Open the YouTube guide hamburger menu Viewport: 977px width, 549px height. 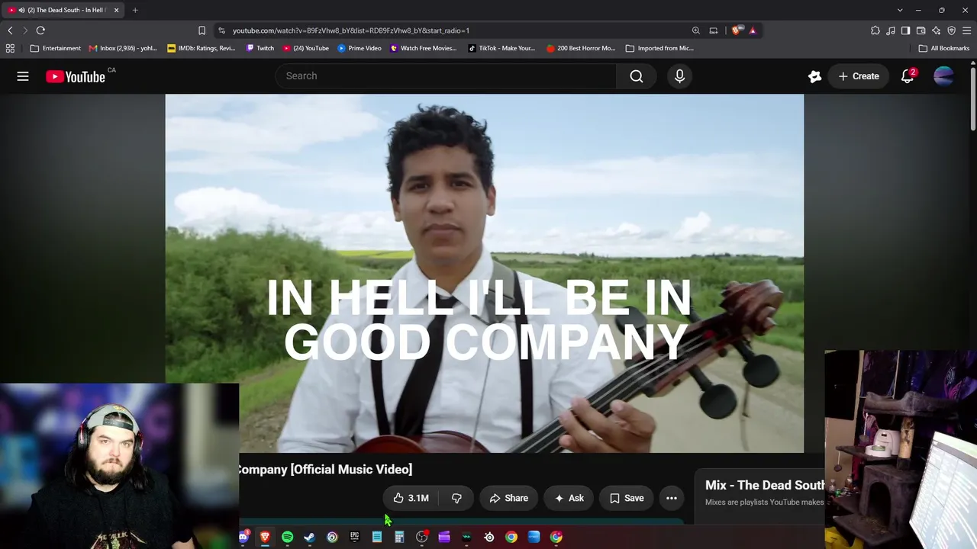pyautogui.click(x=23, y=76)
